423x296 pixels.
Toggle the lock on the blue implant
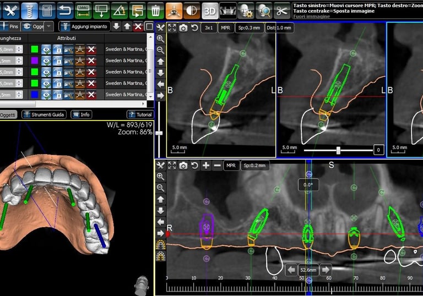(x=57, y=95)
